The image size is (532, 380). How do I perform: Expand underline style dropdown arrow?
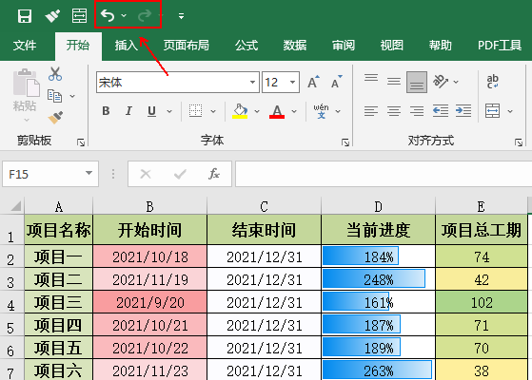coord(169,111)
